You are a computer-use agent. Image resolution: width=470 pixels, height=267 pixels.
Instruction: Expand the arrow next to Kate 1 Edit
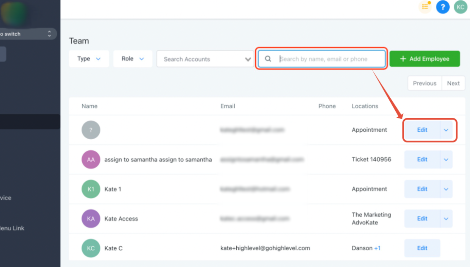click(446, 189)
